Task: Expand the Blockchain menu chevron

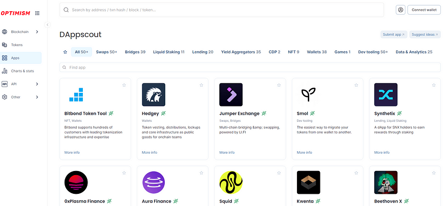Action: point(37,32)
